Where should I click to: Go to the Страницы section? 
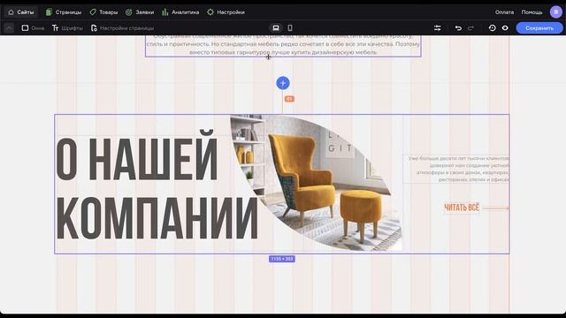point(64,12)
